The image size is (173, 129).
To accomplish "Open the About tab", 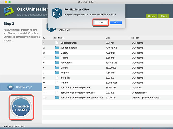I will pyautogui.click(x=164, y=16).
